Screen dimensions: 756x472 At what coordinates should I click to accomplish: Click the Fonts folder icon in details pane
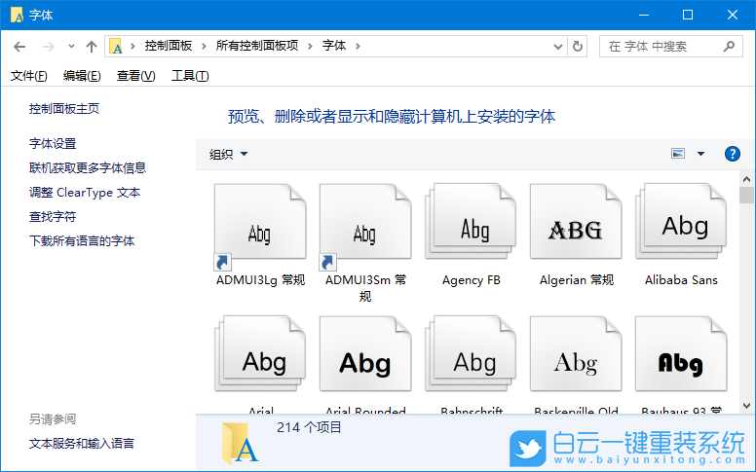point(240,443)
